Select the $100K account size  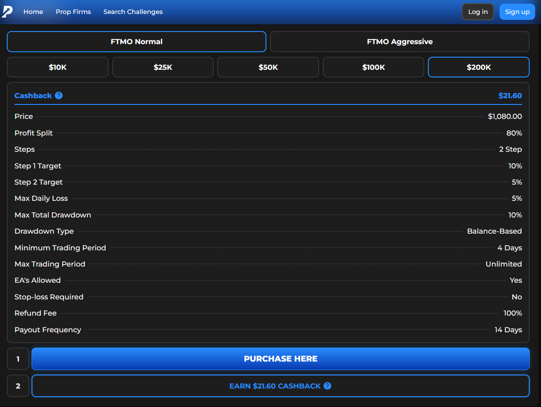(x=373, y=67)
